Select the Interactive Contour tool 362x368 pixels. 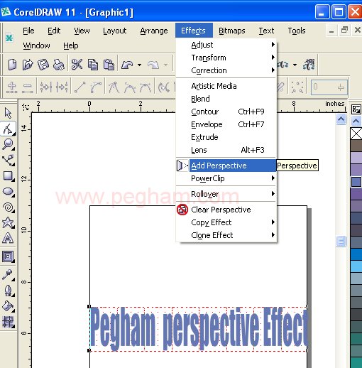[8, 256]
